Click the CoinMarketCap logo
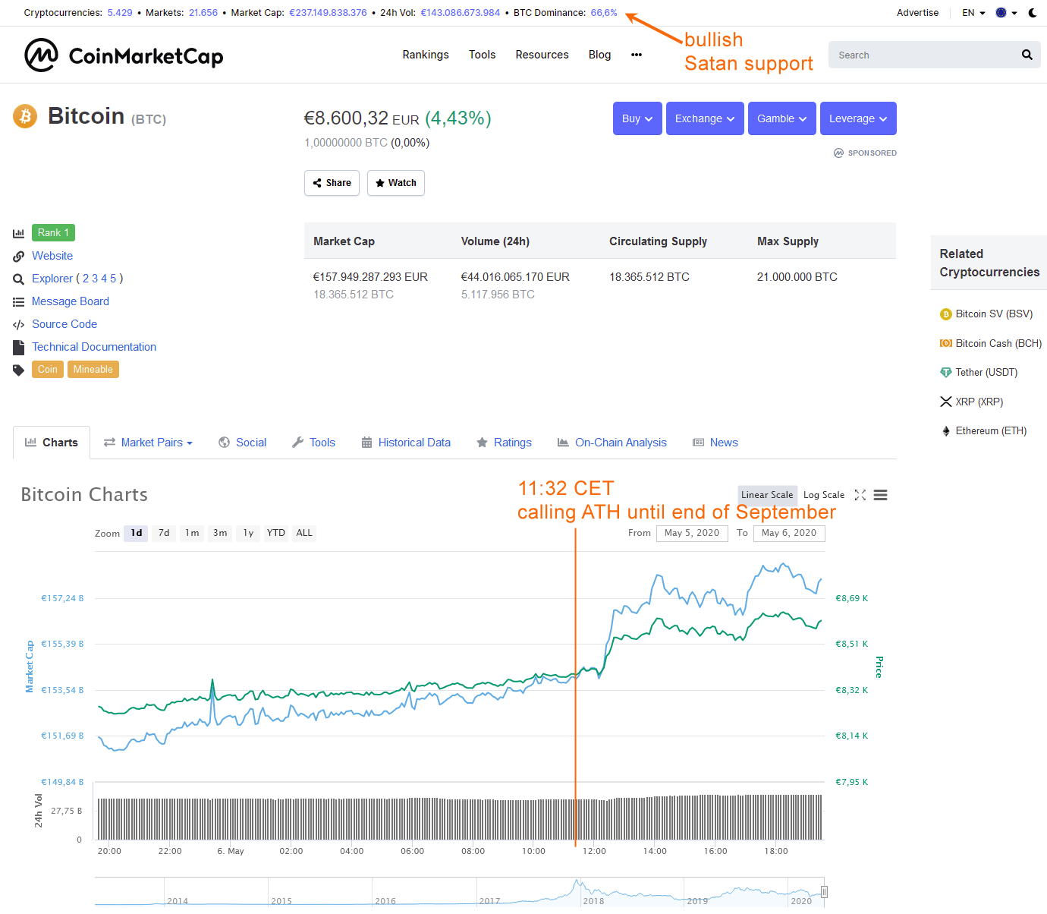1047x914 pixels. coord(124,55)
